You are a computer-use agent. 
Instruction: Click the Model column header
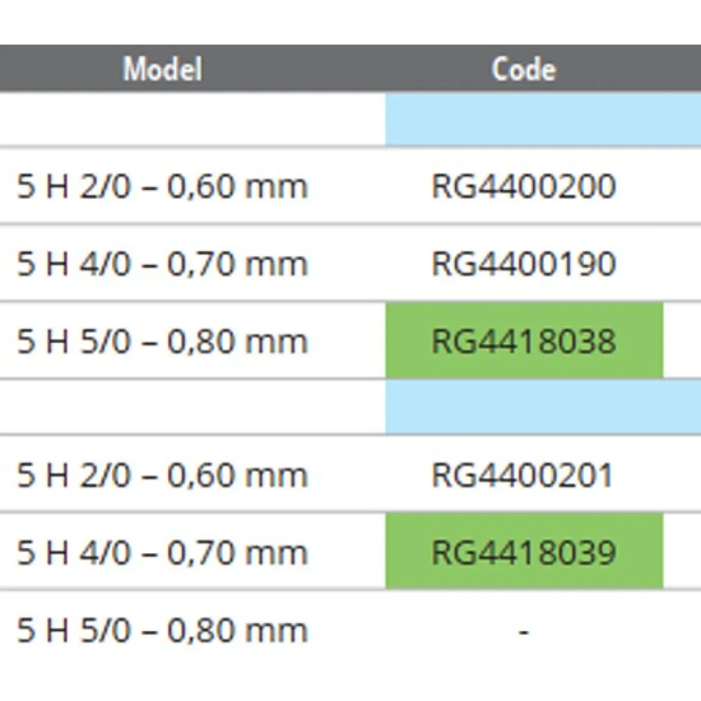pyautogui.click(x=163, y=69)
